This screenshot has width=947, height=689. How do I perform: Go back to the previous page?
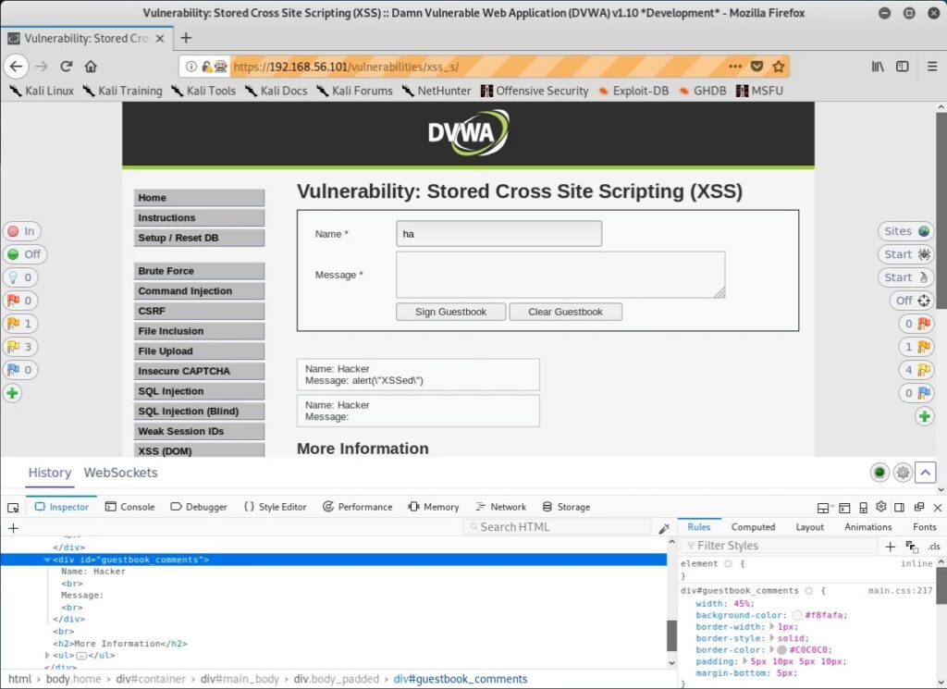pos(17,67)
